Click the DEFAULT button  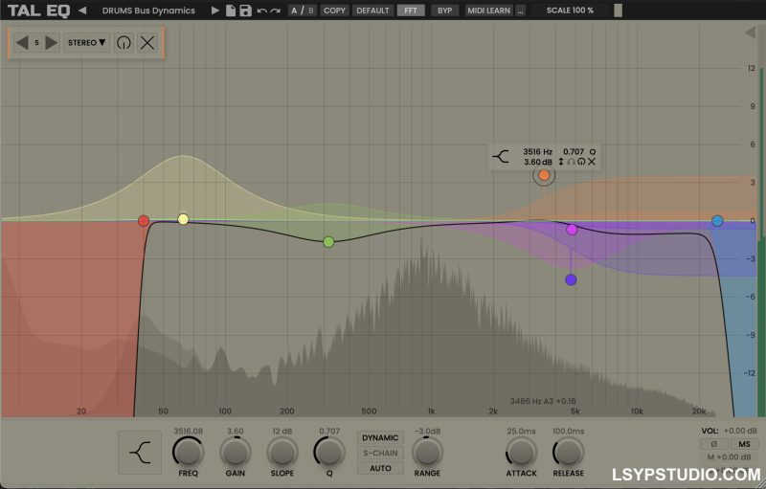tap(372, 11)
